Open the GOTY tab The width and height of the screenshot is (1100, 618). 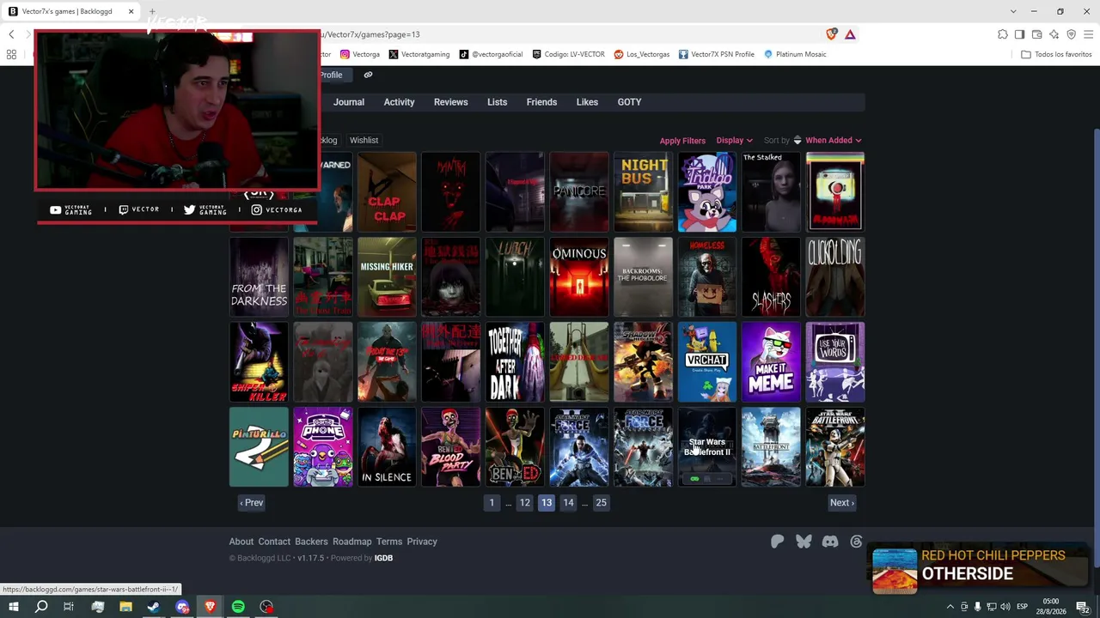[x=629, y=102]
